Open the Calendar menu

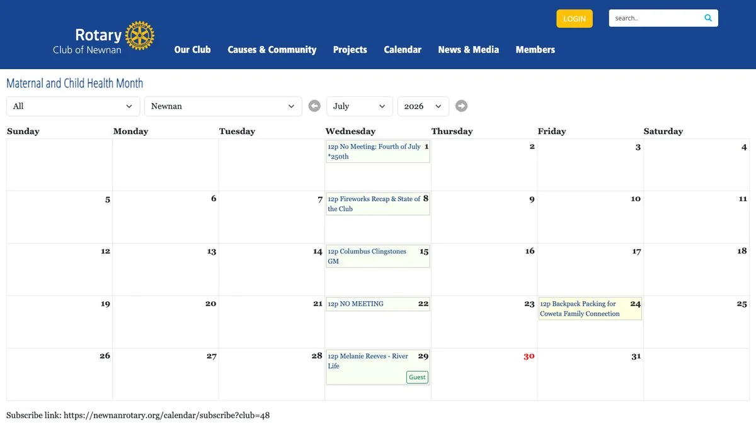coord(403,50)
